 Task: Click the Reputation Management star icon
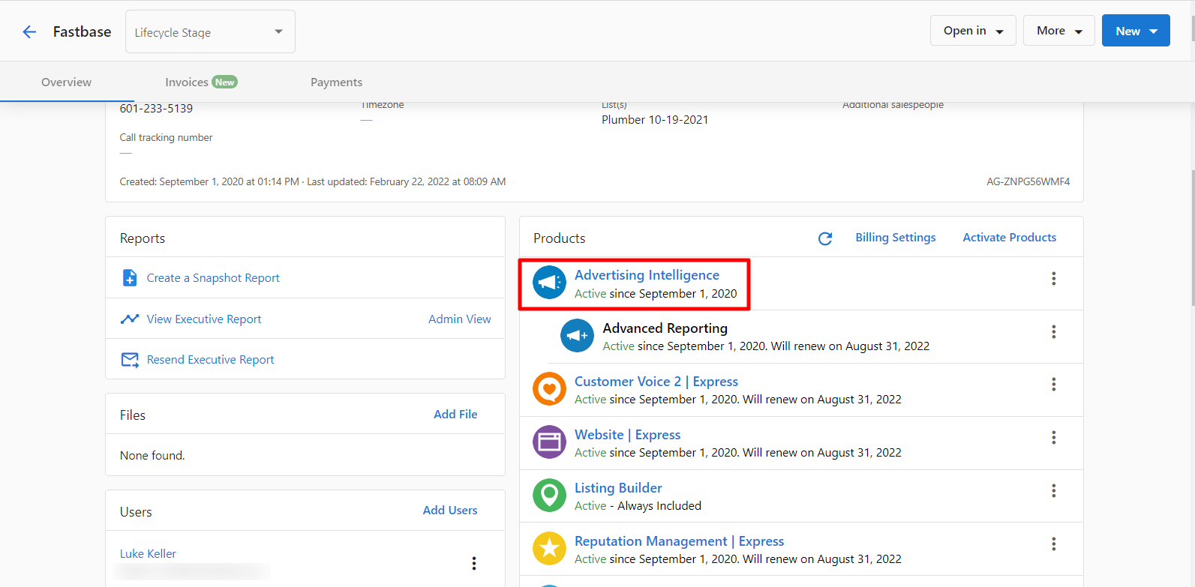[x=549, y=549]
